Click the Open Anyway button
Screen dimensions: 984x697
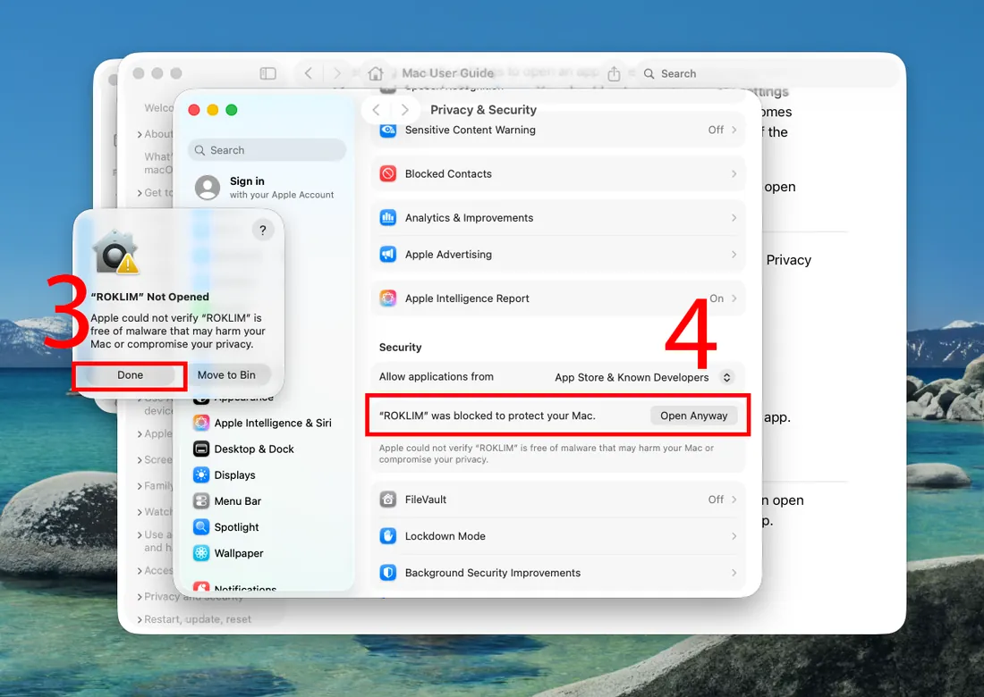point(693,416)
